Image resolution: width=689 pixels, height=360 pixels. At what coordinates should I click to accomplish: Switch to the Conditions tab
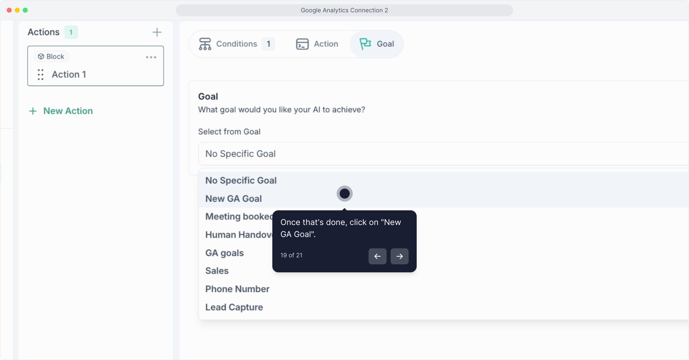237,44
